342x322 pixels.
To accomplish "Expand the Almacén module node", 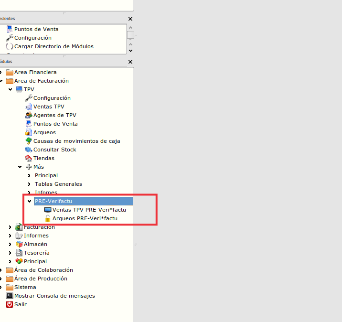I will (11, 244).
